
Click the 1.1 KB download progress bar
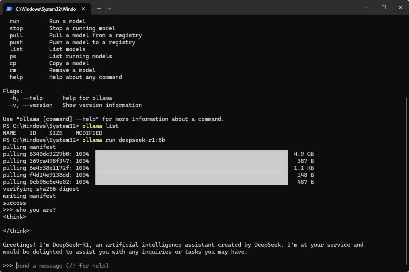click(191, 168)
